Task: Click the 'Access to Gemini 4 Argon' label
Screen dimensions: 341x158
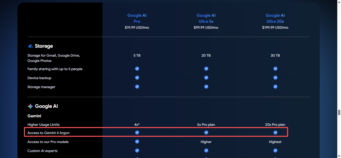Action: (x=48, y=133)
